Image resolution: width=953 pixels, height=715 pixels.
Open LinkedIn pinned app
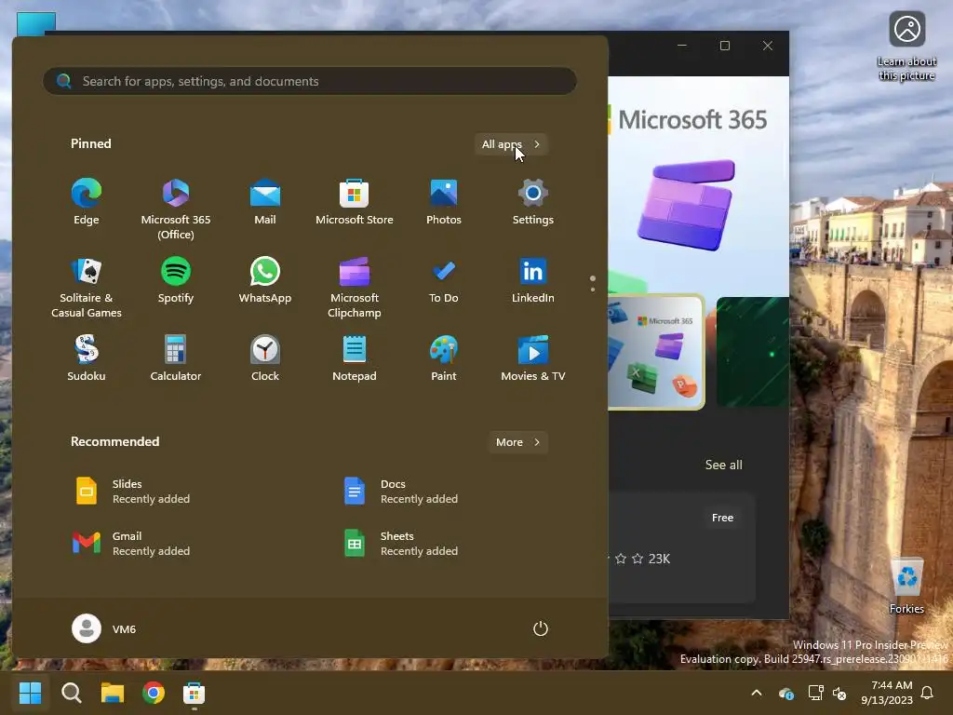pyautogui.click(x=533, y=281)
